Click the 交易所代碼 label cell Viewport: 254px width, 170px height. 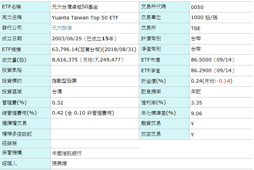(x=164, y=7)
